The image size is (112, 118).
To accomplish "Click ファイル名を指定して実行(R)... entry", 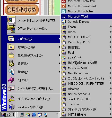I will tap(33, 88).
